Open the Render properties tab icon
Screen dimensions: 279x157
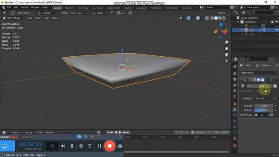(235, 73)
